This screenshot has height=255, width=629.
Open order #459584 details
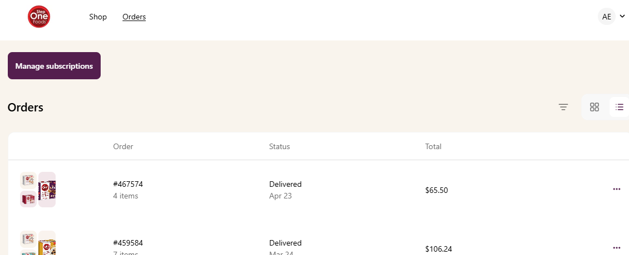(x=128, y=243)
